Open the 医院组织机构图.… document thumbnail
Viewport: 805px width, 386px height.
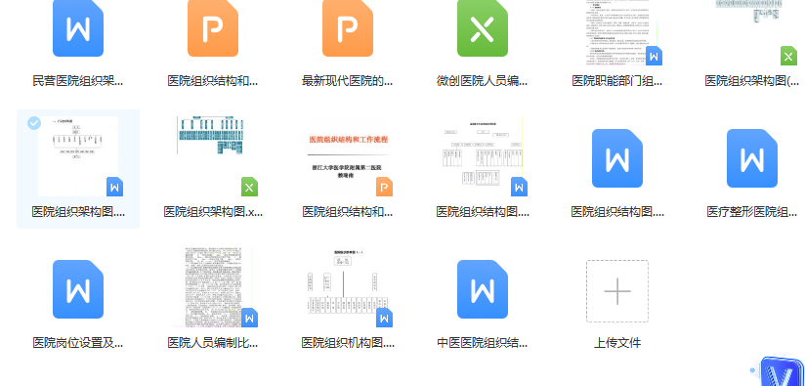348,287
